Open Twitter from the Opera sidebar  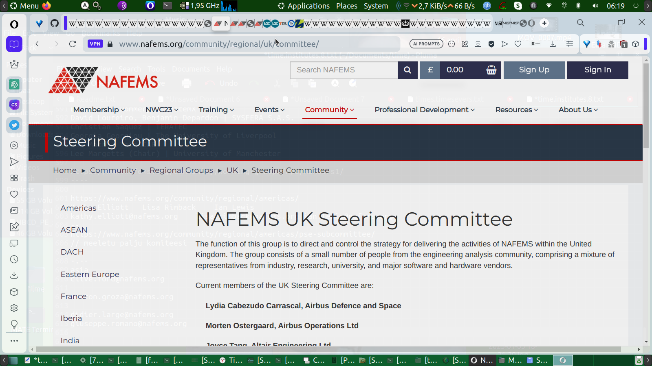coord(14,125)
